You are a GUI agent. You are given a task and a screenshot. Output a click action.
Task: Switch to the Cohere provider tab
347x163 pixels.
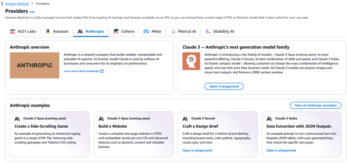124,32
